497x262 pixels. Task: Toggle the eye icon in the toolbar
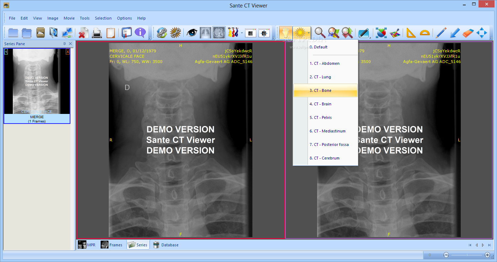pos(192,33)
